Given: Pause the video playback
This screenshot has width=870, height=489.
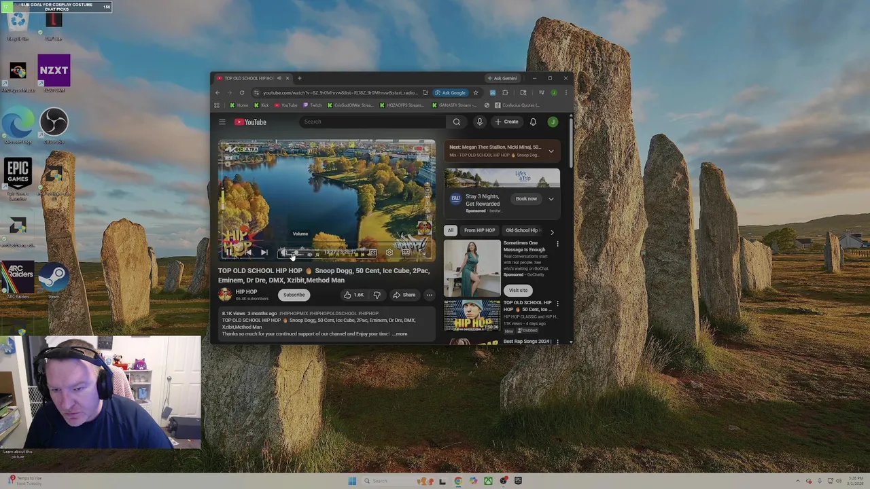Looking at the screenshot, I should pyautogui.click(x=230, y=253).
